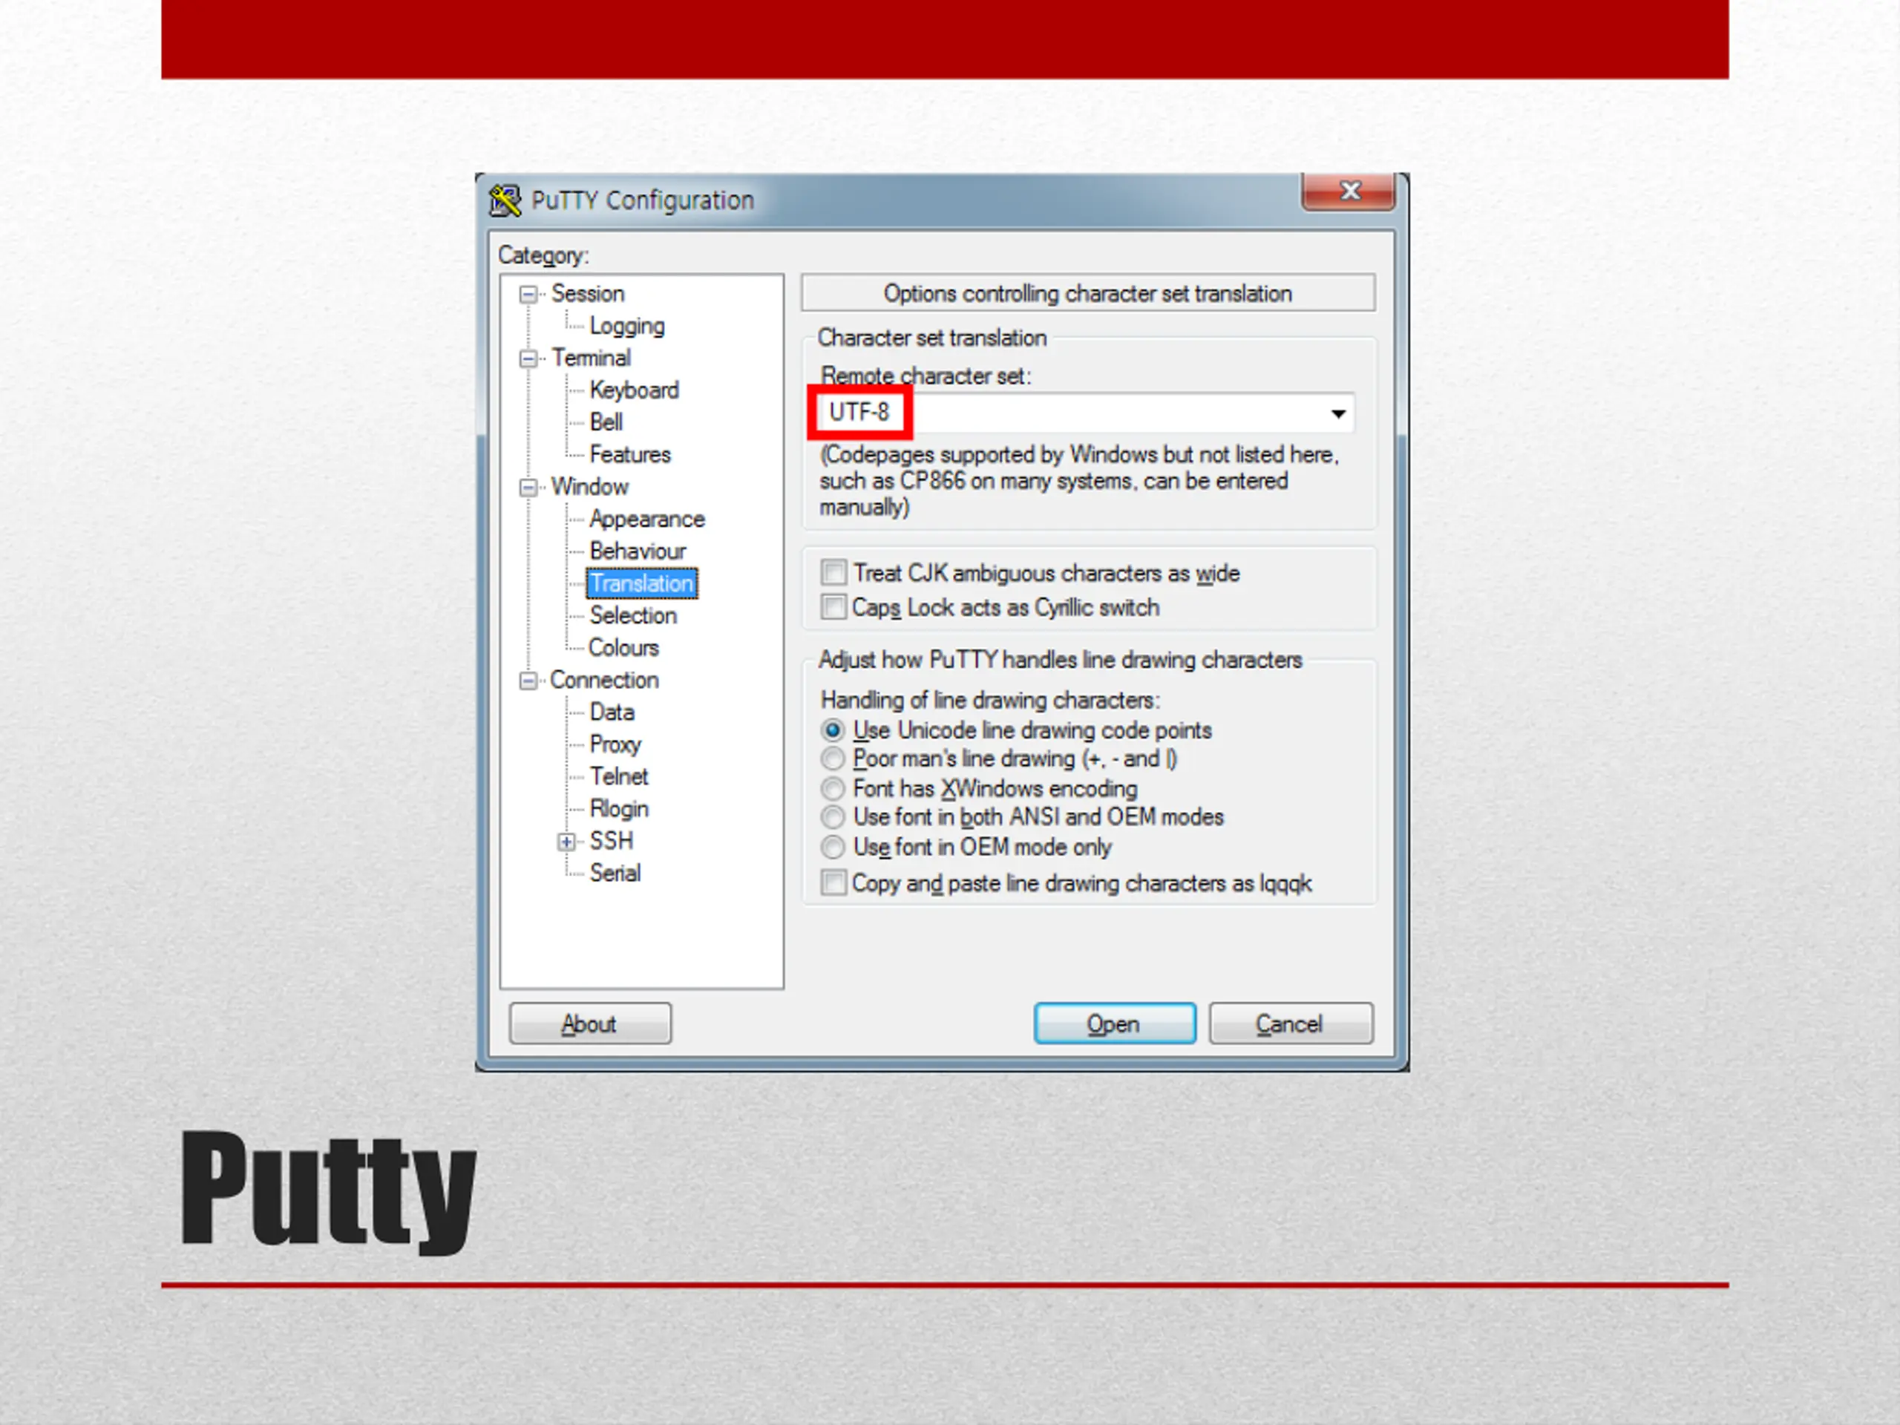Select Window category

click(589, 487)
